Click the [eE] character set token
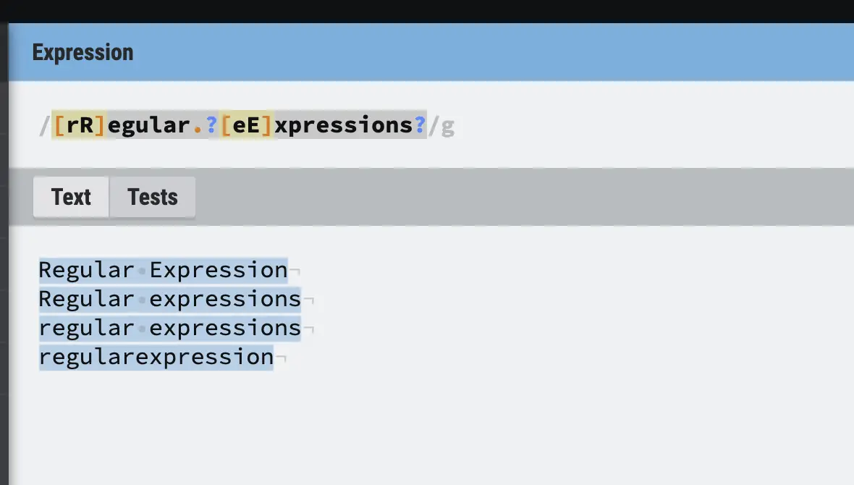The height and width of the screenshot is (485, 854). pos(246,125)
